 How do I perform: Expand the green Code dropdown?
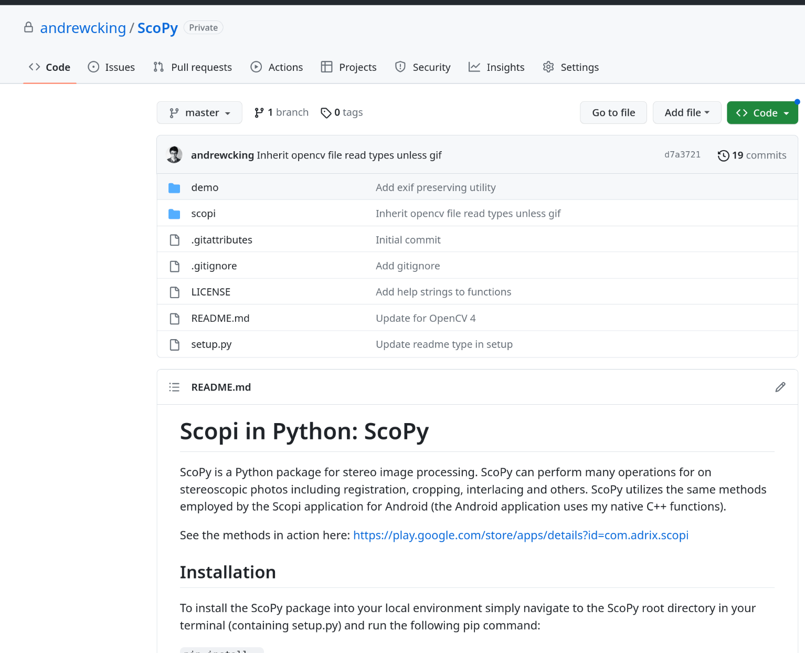coord(762,112)
